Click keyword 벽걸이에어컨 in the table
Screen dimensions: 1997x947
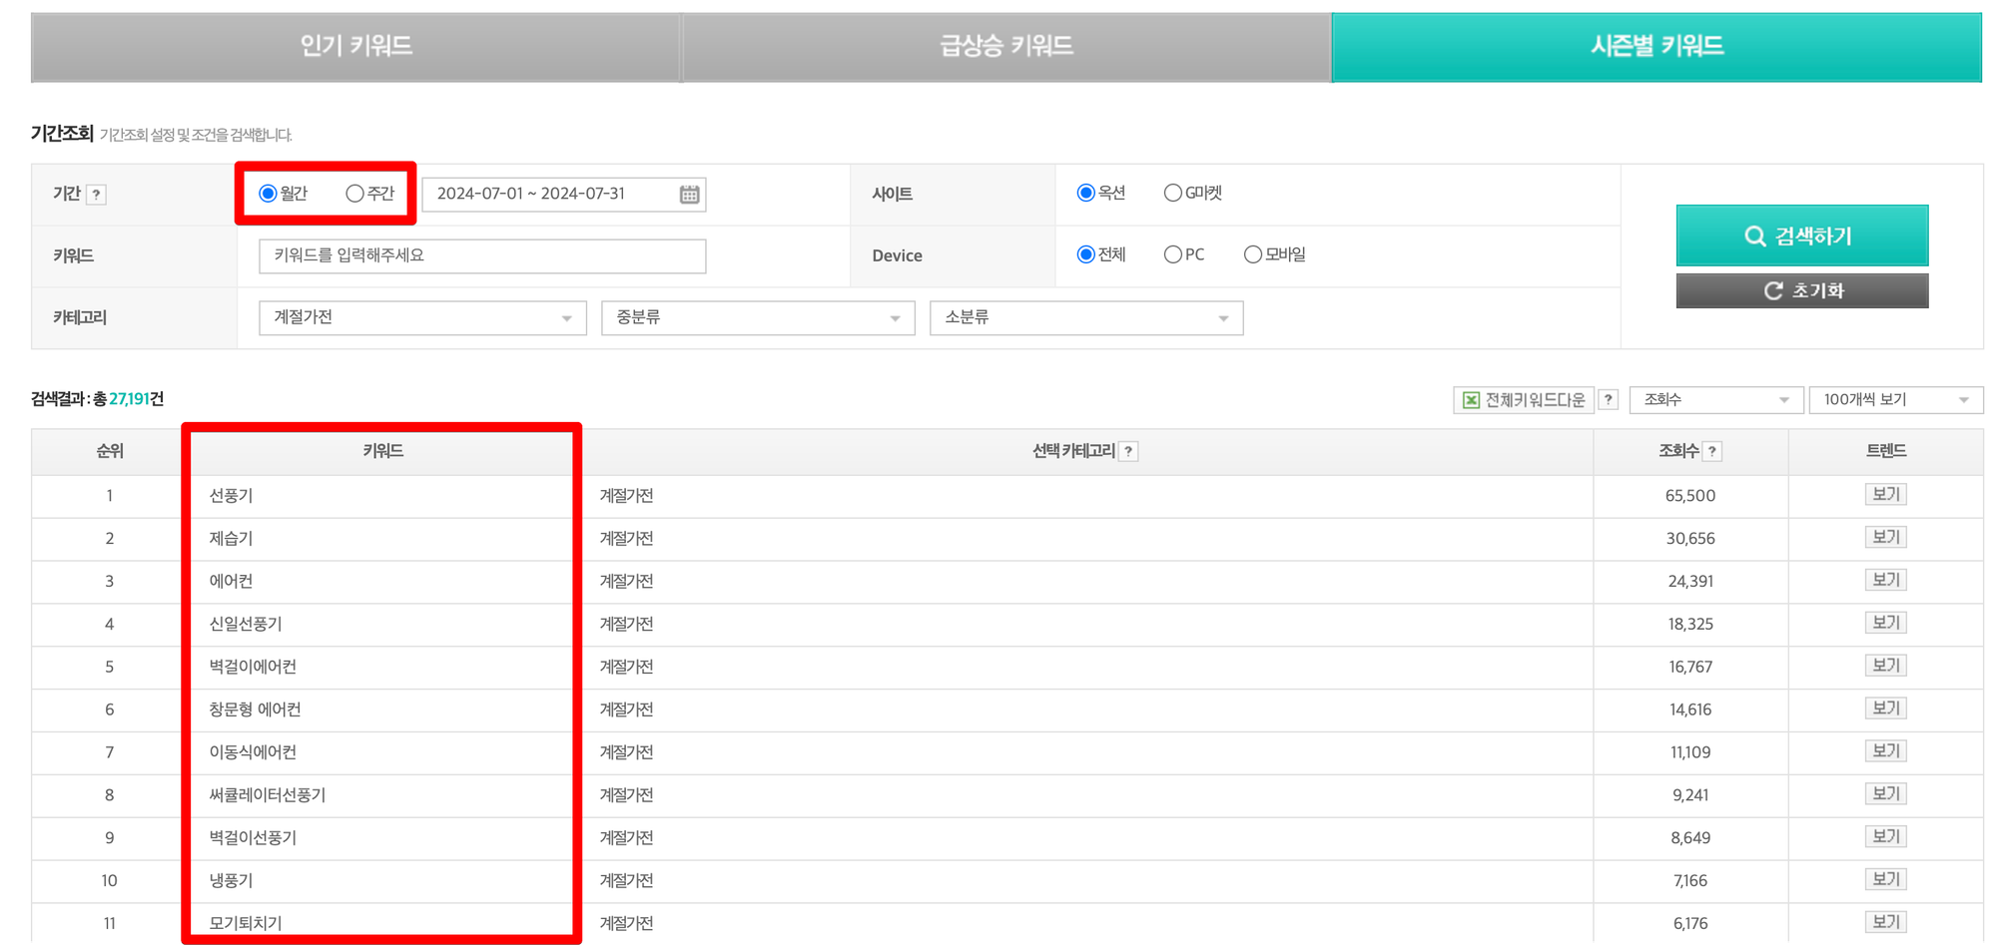pos(253,668)
